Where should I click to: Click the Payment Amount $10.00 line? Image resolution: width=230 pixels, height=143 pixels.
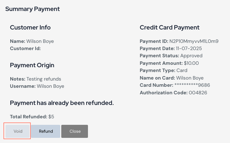click(169, 63)
